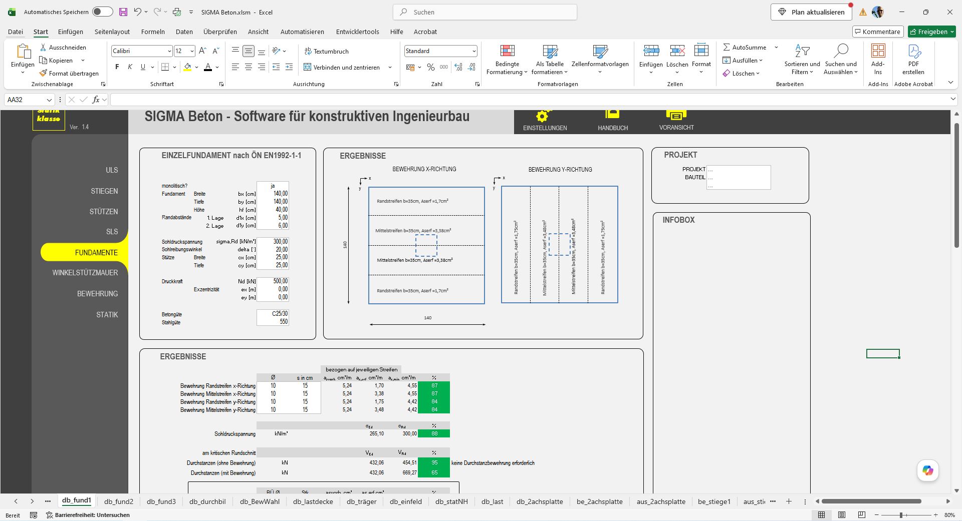Add a new sheet with plus button
The image size is (962, 521).
pyautogui.click(x=789, y=501)
